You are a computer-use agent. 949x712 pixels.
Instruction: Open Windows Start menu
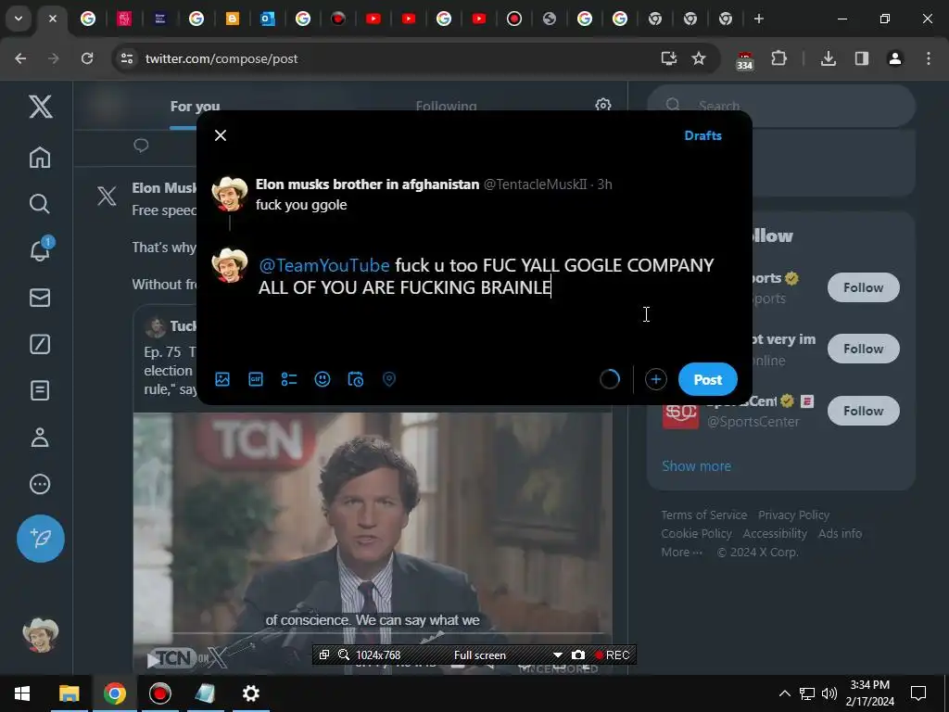point(22,693)
